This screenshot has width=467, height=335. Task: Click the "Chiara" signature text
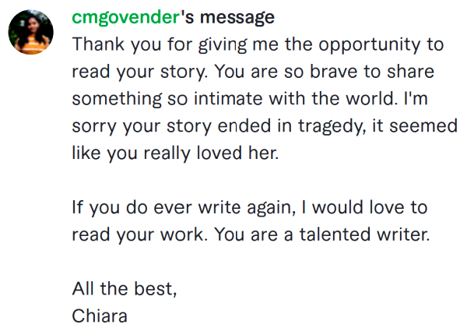point(100,316)
